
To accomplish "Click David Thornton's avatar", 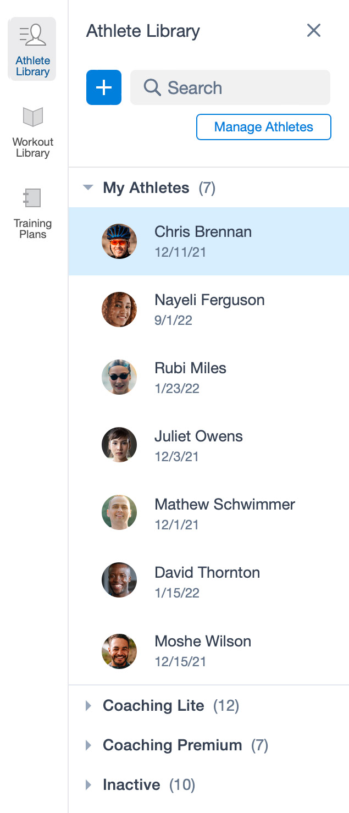I will coord(119,580).
